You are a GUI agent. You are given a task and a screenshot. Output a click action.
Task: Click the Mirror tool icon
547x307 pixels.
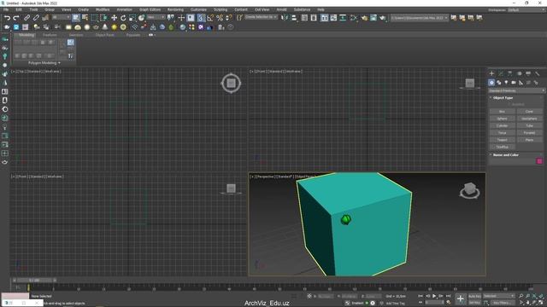[285, 17]
